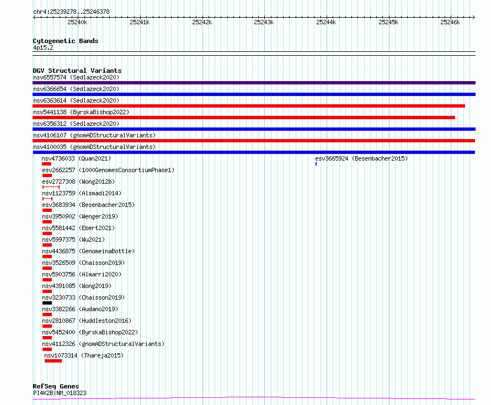Click the blue bar under nsv6366654

[x=254, y=94]
